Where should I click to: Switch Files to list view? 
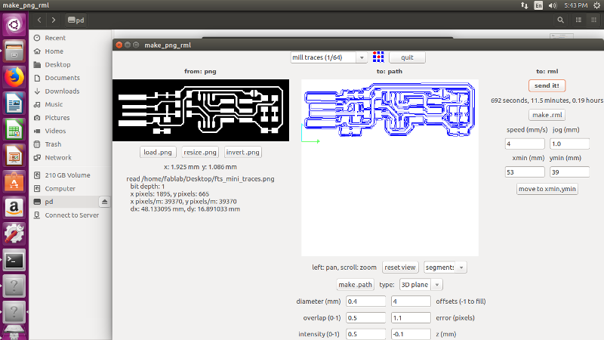(x=578, y=20)
